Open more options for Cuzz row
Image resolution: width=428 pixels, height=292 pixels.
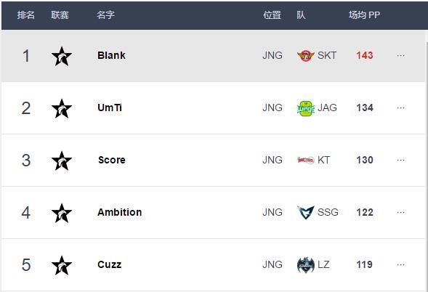(400, 264)
